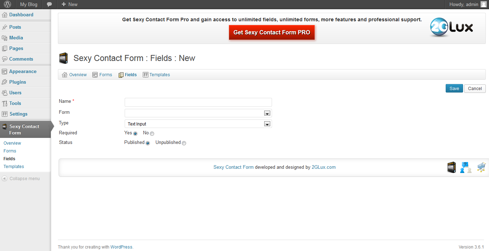Open Plugins in the sidebar menu

click(17, 82)
